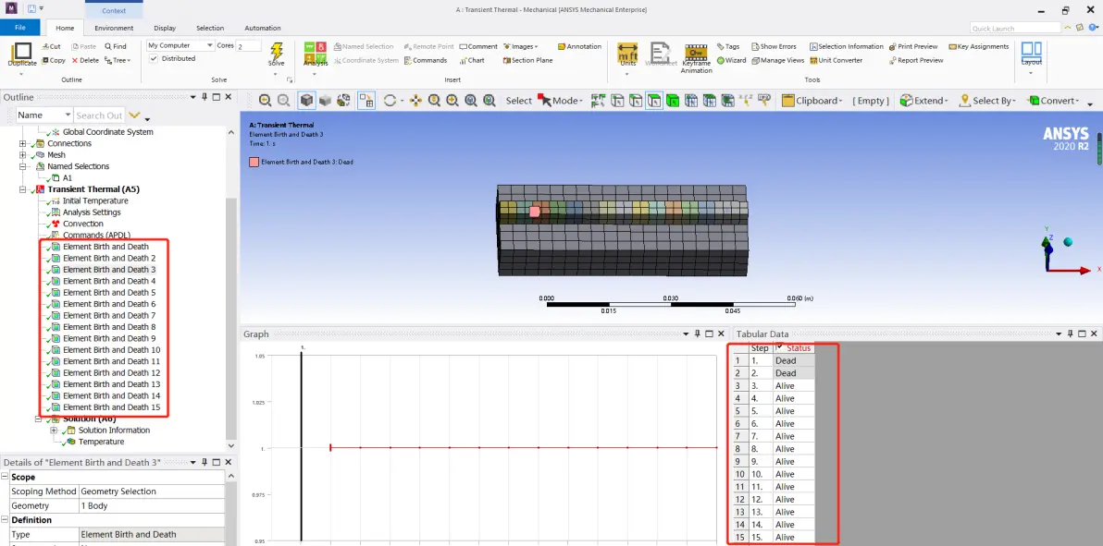This screenshot has height=546, width=1103.
Task: Click the Wizard green circle icon
Action: tap(720, 60)
